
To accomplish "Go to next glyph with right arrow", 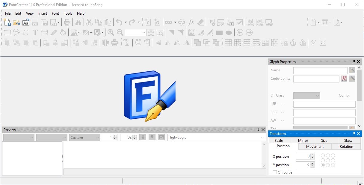I will pos(249,32).
